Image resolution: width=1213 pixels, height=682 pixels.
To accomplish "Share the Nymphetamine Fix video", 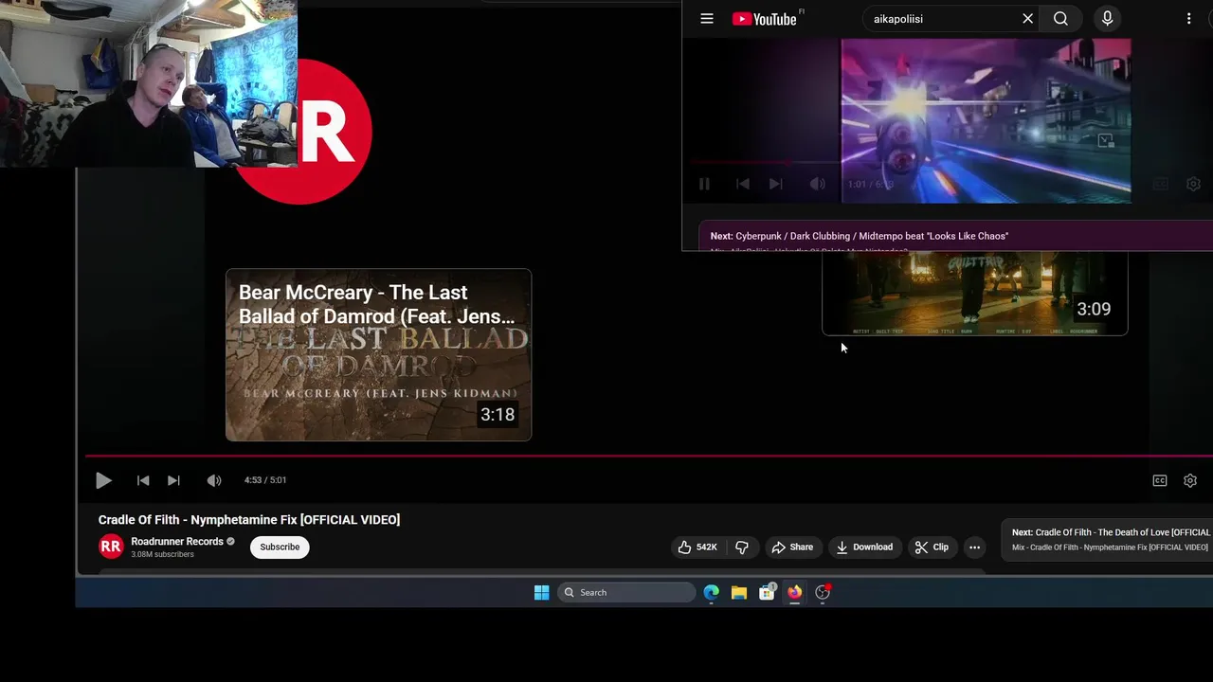I will [792, 547].
